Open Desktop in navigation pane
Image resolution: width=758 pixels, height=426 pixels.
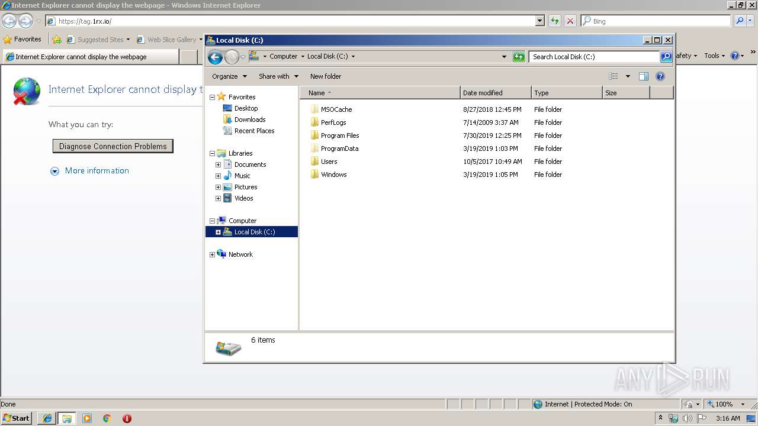point(246,108)
